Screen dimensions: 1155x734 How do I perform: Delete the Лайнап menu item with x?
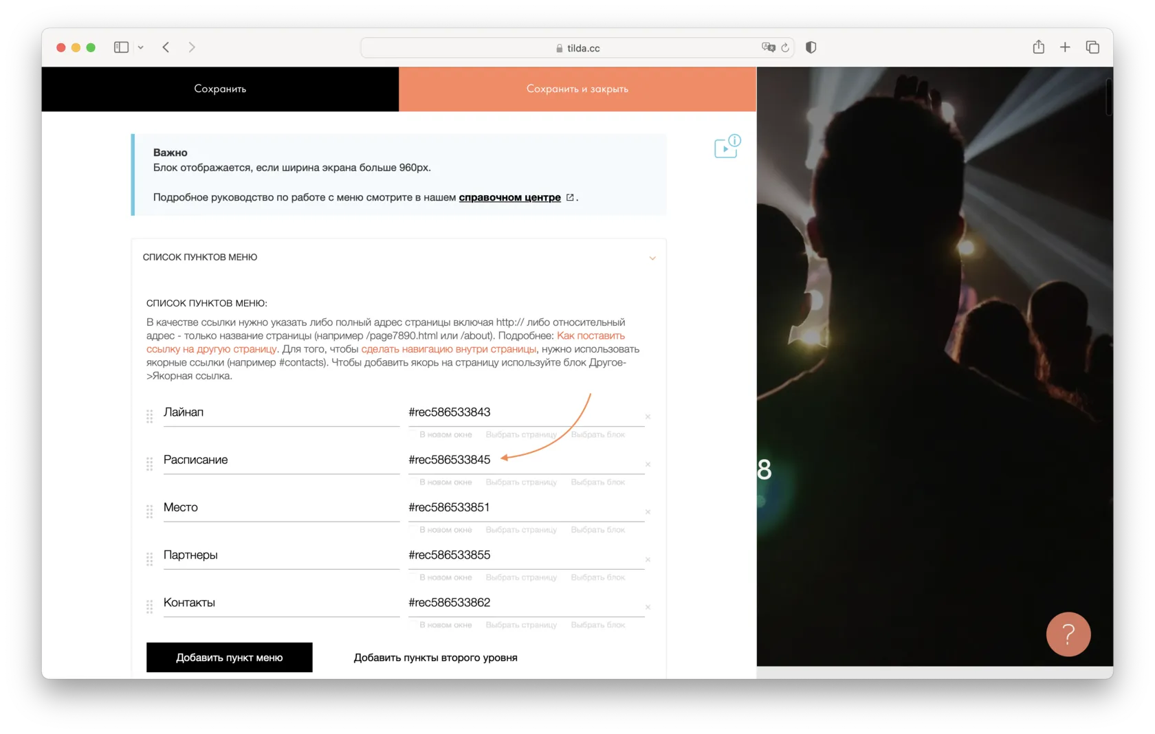(x=648, y=417)
